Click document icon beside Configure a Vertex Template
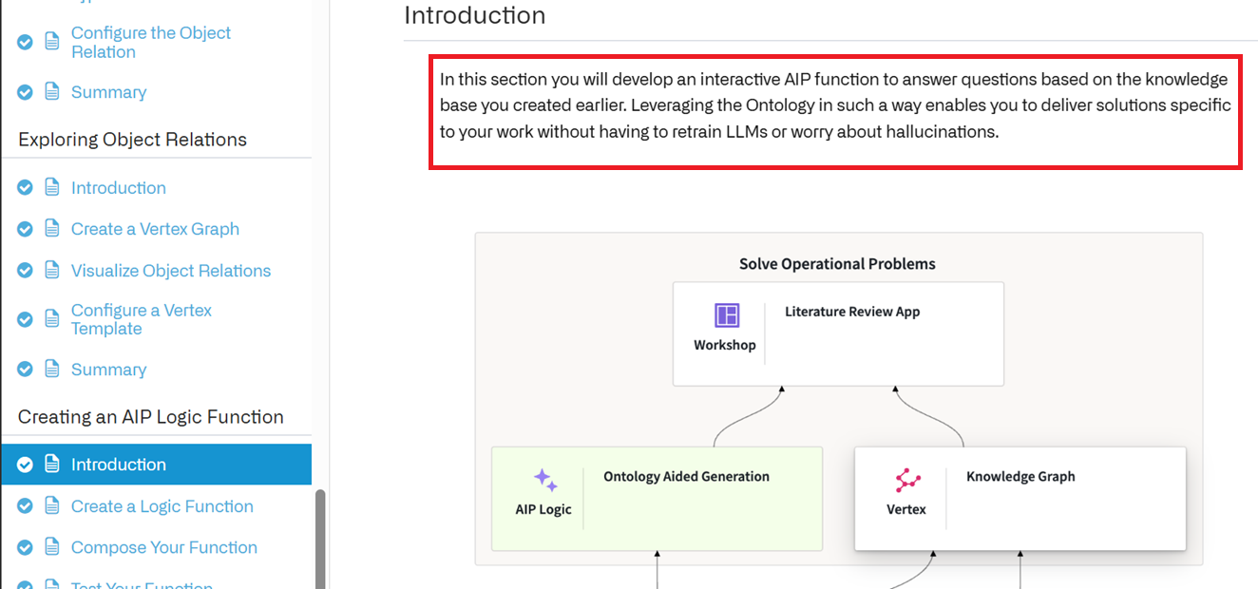Screen dimensions: 1258x589 [52, 319]
